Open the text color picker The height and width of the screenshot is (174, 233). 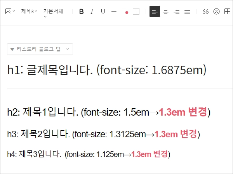125,11
